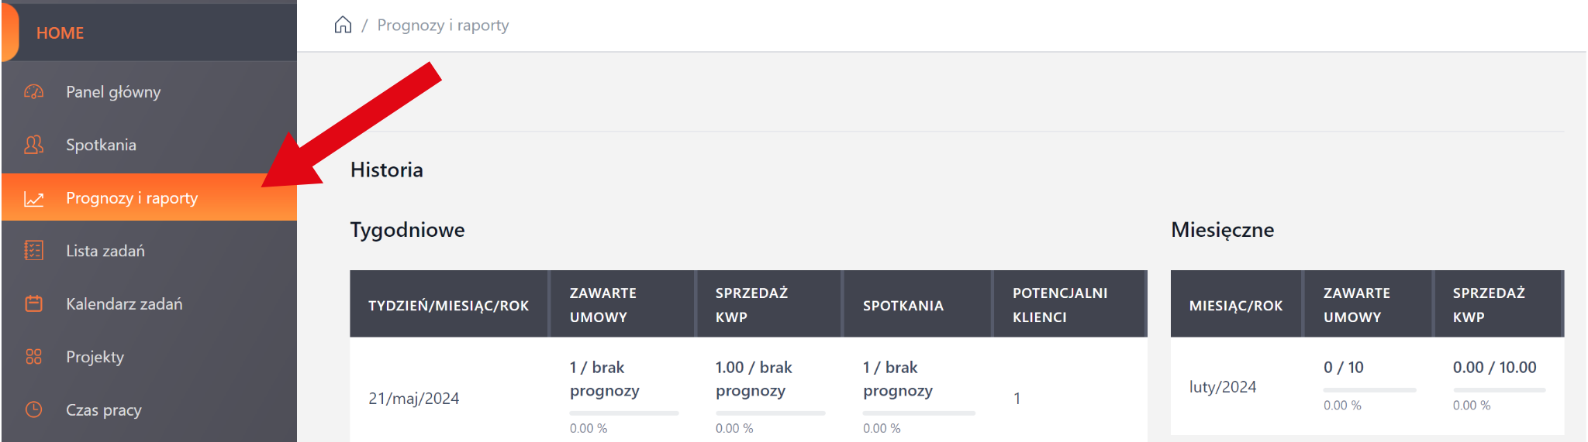Click the Lista zadań checklist icon
This screenshot has width=1588, height=442.
pos(33,251)
